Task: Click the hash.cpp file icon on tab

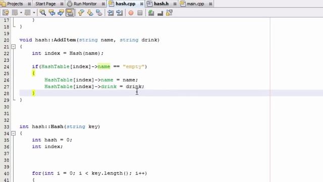Action: point(111,4)
